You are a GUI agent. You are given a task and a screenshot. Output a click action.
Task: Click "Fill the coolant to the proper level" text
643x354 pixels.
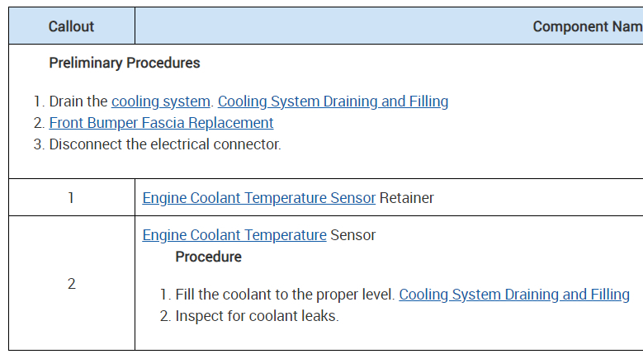point(285,295)
